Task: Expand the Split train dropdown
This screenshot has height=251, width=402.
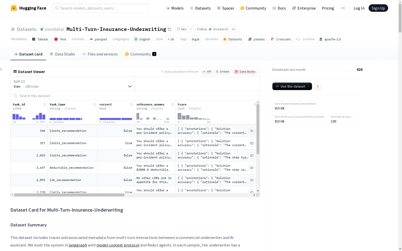Action: pos(73,84)
